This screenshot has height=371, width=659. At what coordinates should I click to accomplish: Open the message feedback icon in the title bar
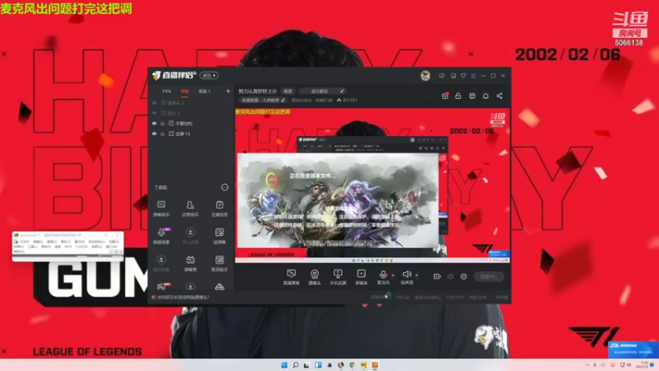point(442,76)
